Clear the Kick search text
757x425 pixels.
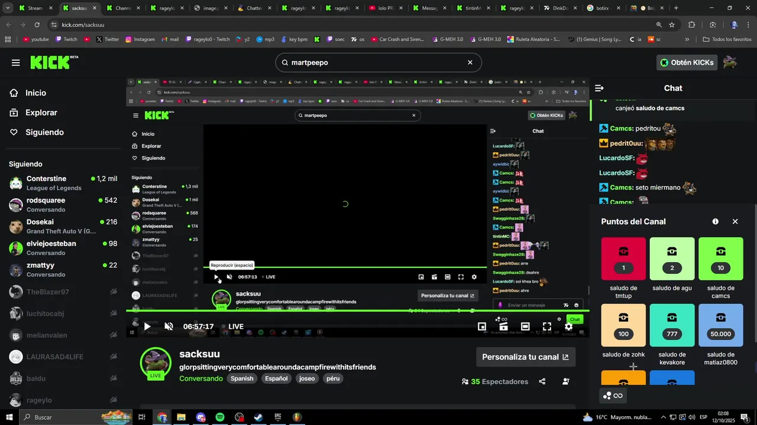coord(470,63)
